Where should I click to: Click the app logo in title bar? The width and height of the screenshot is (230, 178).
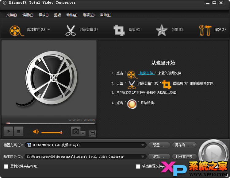tap(5, 3)
